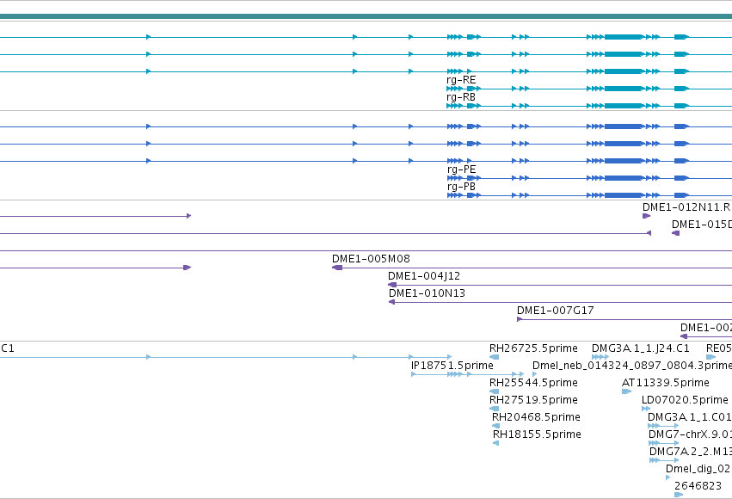Click the DME1-012N11.R label
The image size is (732, 499).
(686, 207)
